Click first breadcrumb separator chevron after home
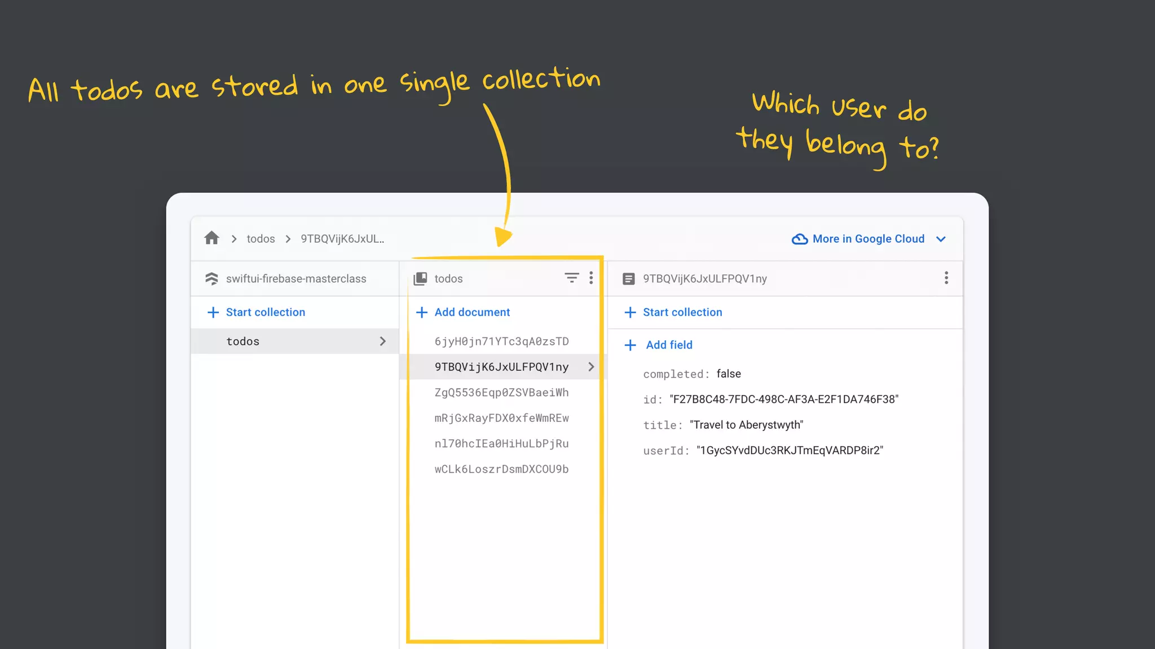This screenshot has width=1155, height=649. pyautogui.click(x=234, y=239)
